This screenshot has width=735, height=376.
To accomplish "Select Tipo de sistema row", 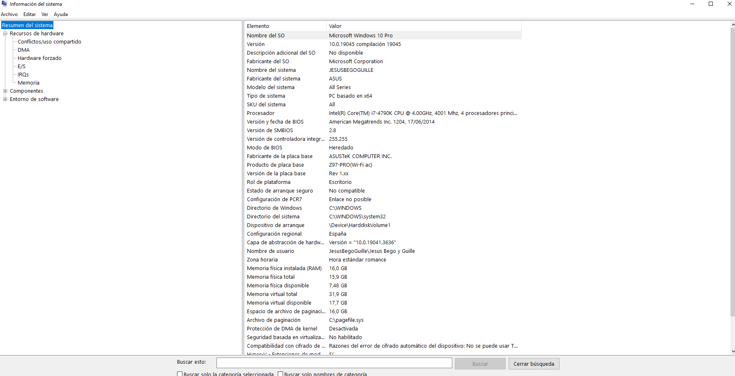I will (383, 96).
